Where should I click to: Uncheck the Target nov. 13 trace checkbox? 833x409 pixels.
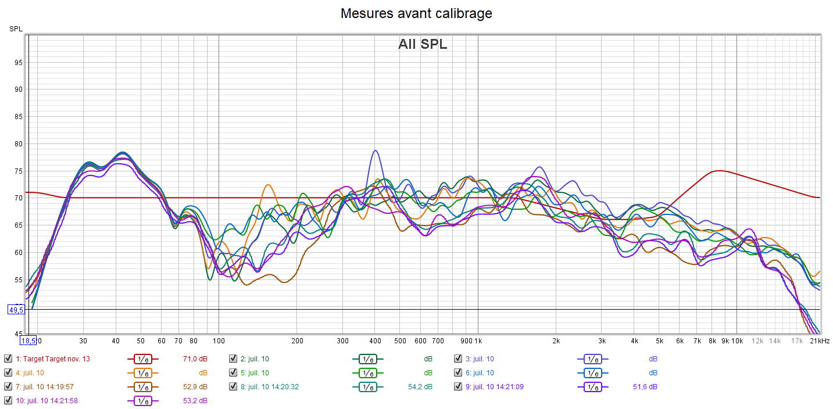8,359
